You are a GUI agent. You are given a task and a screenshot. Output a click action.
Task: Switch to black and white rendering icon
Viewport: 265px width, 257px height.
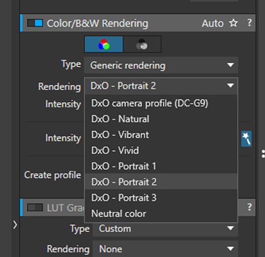click(142, 44)
